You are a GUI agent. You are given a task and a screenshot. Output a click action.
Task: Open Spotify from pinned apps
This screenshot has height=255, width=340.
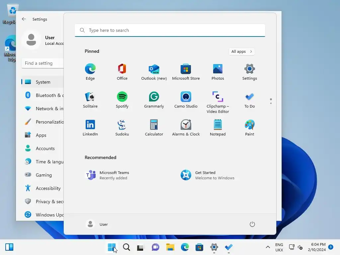click(x=122, y=100)
